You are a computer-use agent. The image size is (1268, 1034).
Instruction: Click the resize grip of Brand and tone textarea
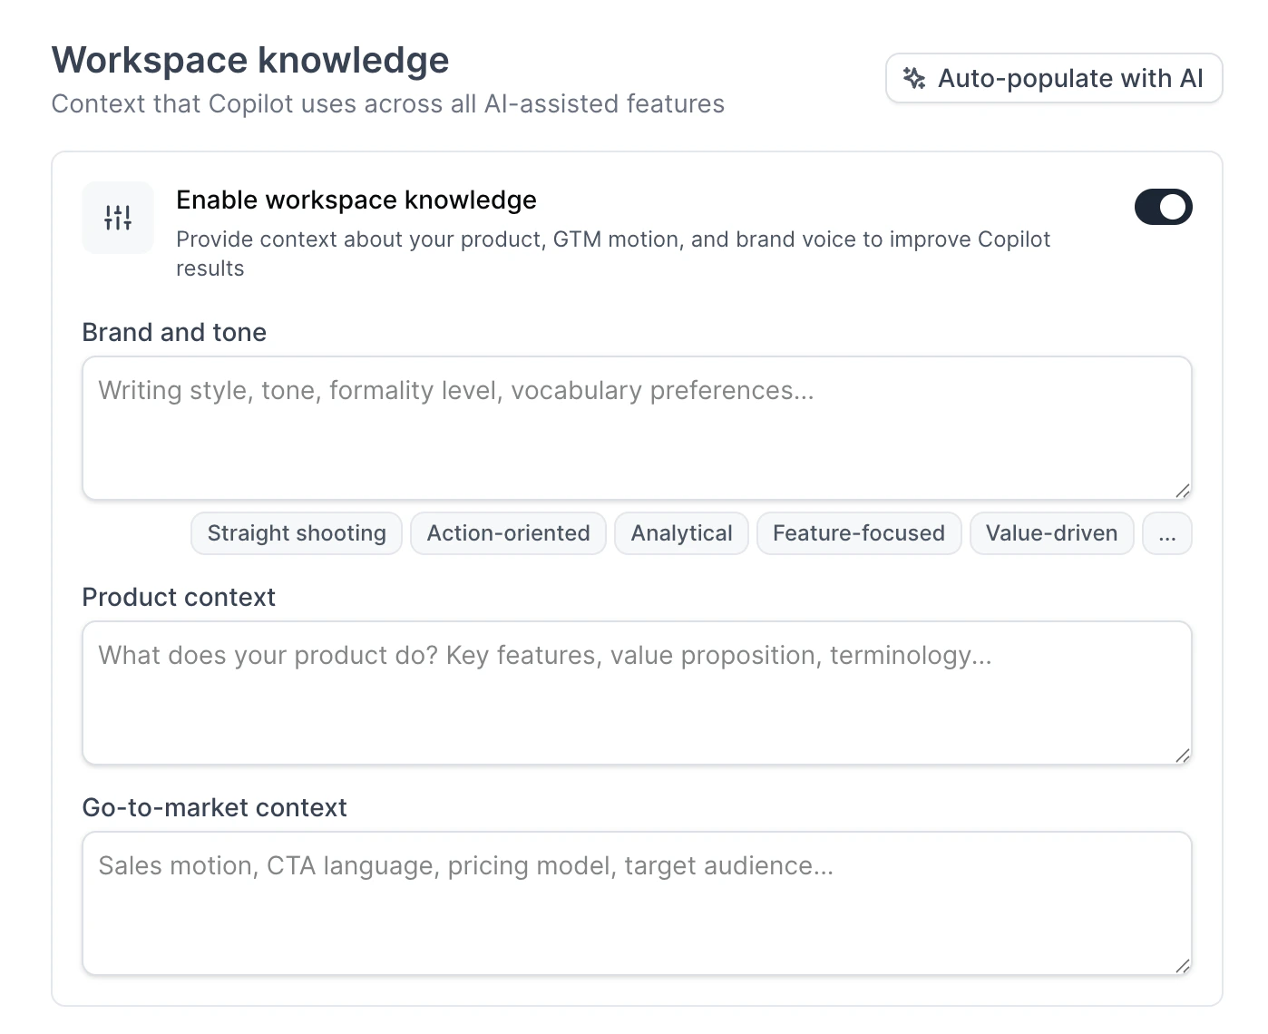[1182, 492]
